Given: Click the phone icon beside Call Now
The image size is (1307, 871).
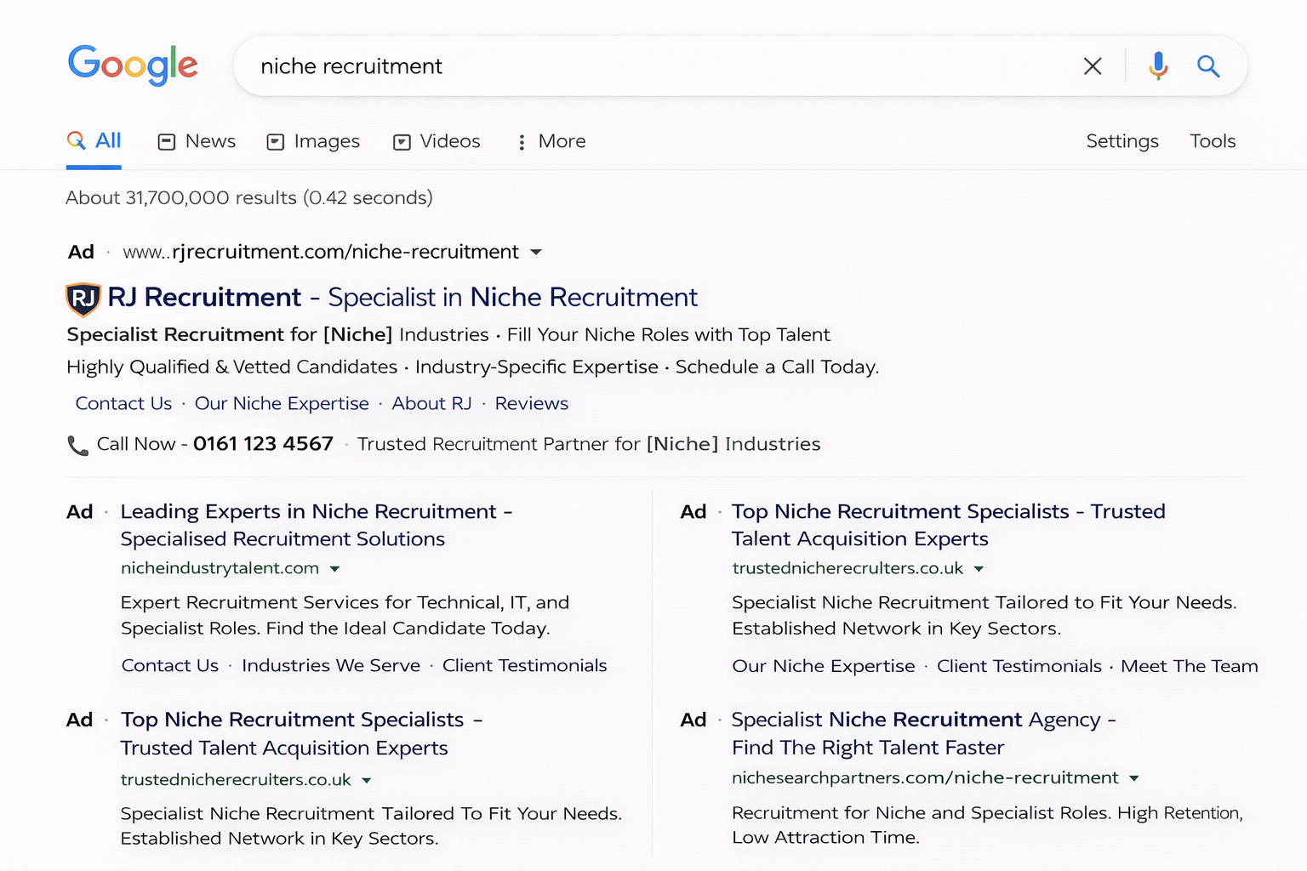Looking at the screenshot, I should tap(77, 445).
